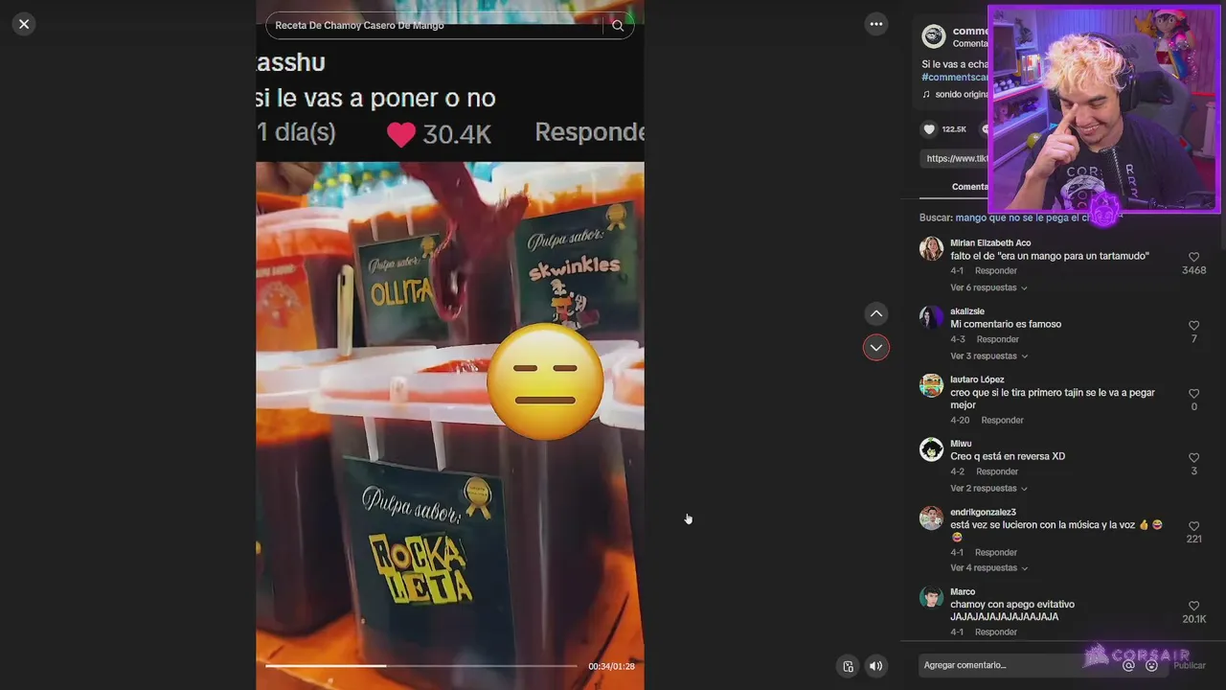This screenshot has width=1226, height=690.
Task: Go to previous video with up arrow
Action: point(875,313)
